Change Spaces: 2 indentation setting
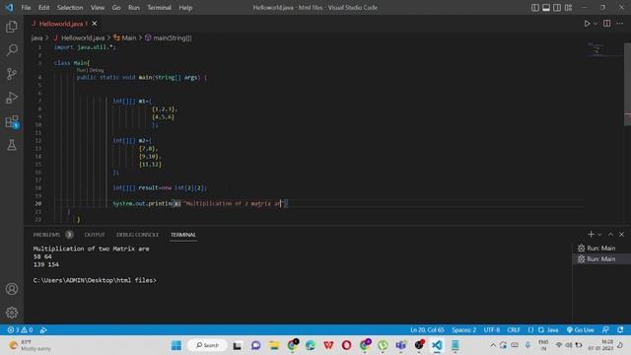 [463, 329]
